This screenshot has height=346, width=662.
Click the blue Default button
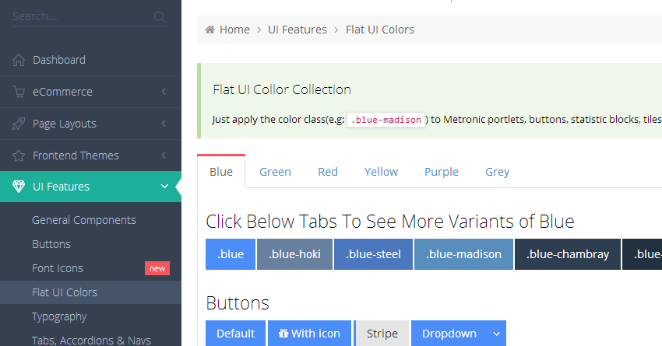coord(235,334)
